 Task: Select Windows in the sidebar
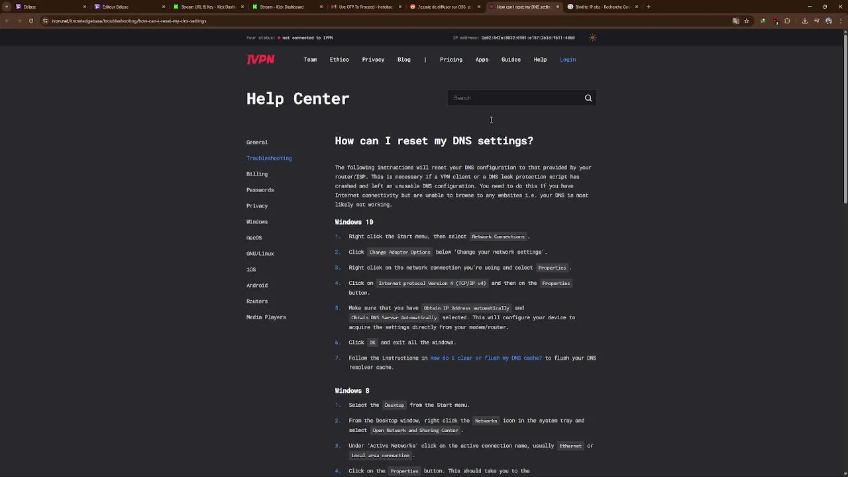pyautogui.click(x=257, y=222)
